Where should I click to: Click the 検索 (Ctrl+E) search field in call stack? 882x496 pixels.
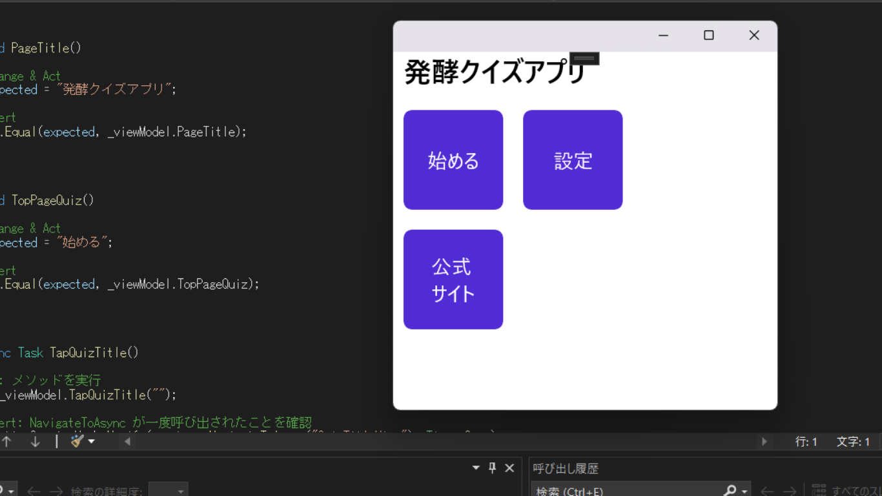coord(626,491)
